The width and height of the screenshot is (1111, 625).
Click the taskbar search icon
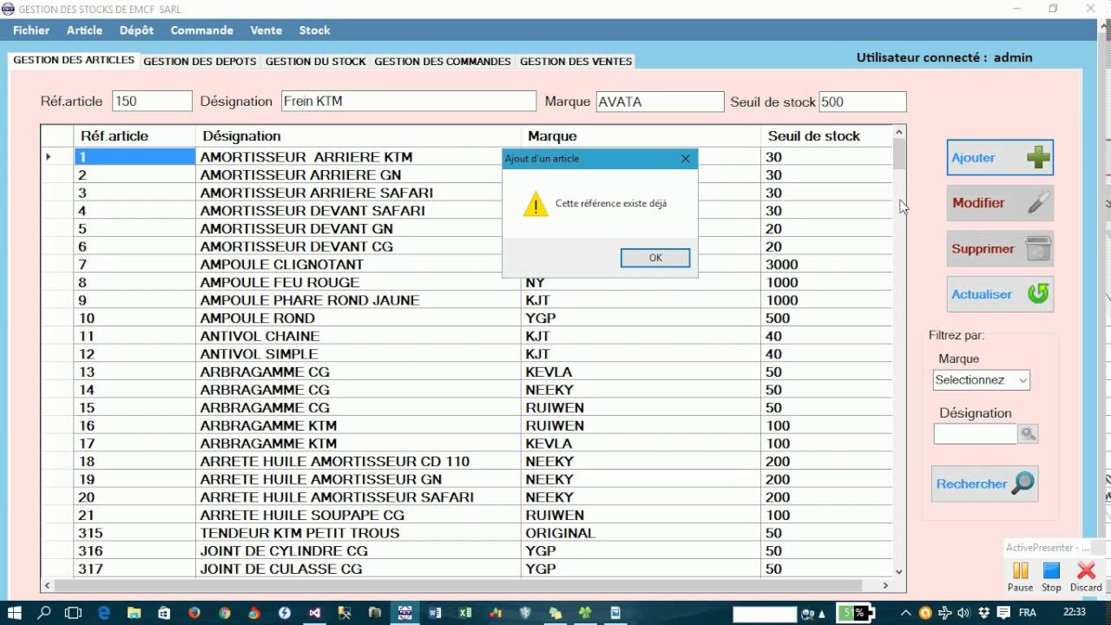44,613
